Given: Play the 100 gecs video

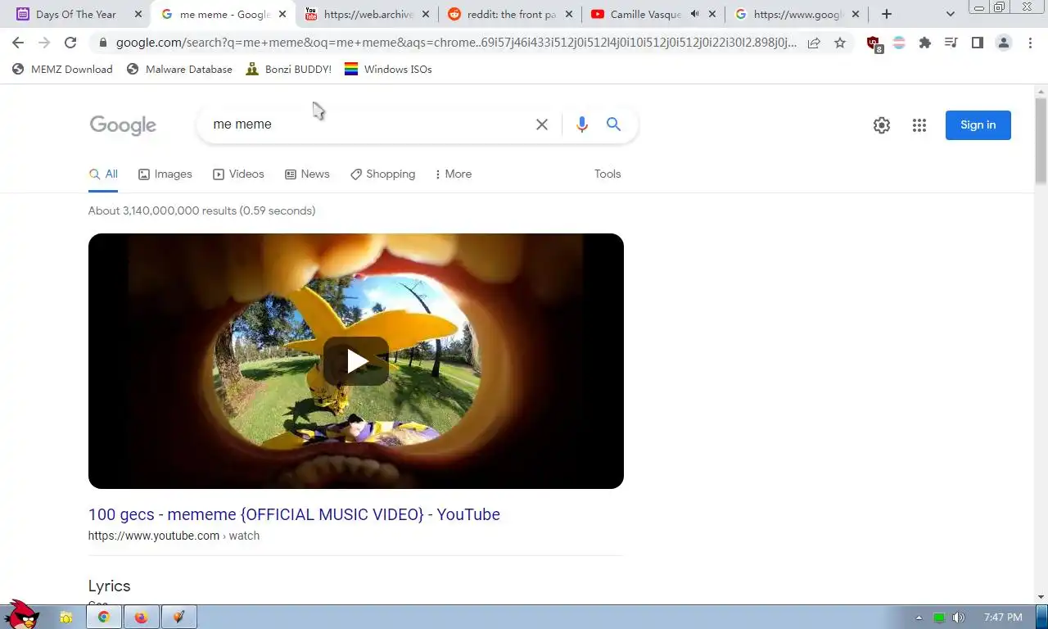Looking at the screenshot, I should [356, 361].
